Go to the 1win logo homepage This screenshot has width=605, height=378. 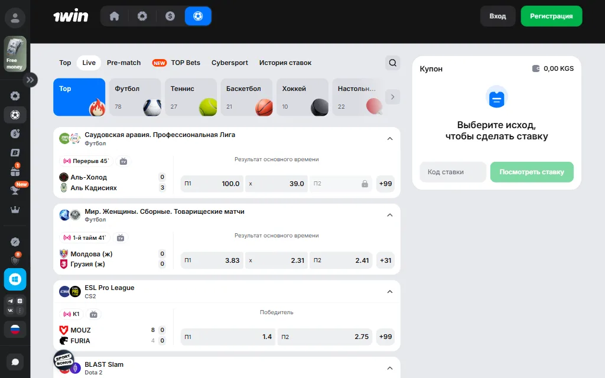(71, 16)
